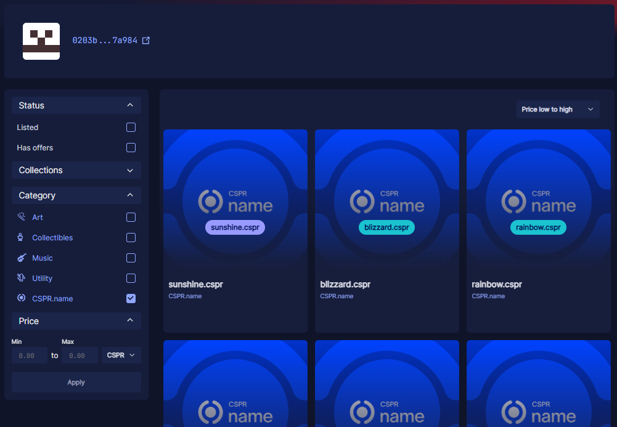Click the CSPR.name category icon
The height and width of the screenshot is (427, 617).
coord(21,298)
